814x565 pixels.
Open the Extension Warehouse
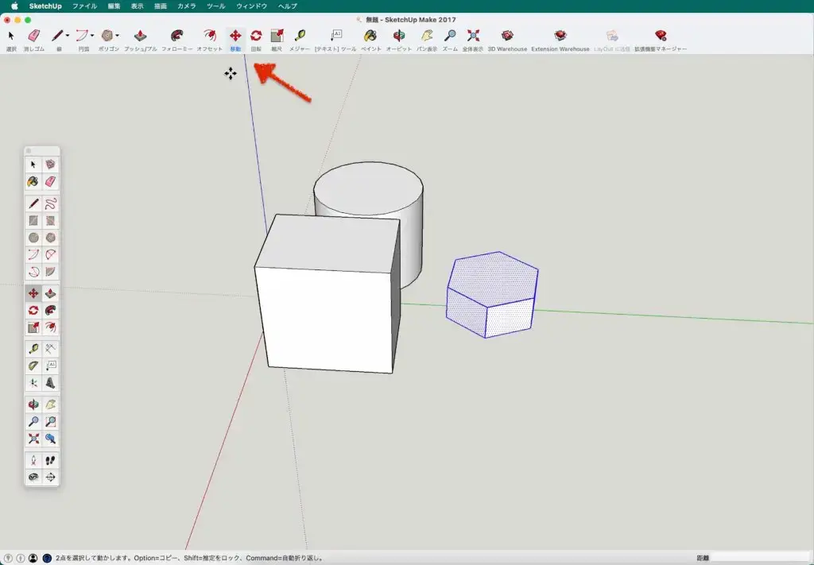(560, 36)
